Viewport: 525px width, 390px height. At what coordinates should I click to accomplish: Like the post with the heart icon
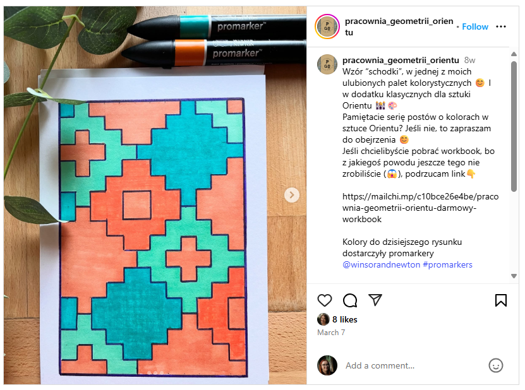(x=325, y=300)
